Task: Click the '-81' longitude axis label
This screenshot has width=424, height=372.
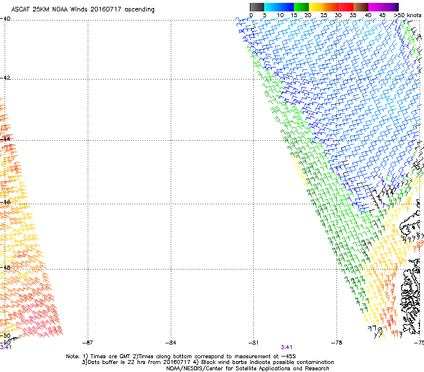Action: [x=253, y=343]
